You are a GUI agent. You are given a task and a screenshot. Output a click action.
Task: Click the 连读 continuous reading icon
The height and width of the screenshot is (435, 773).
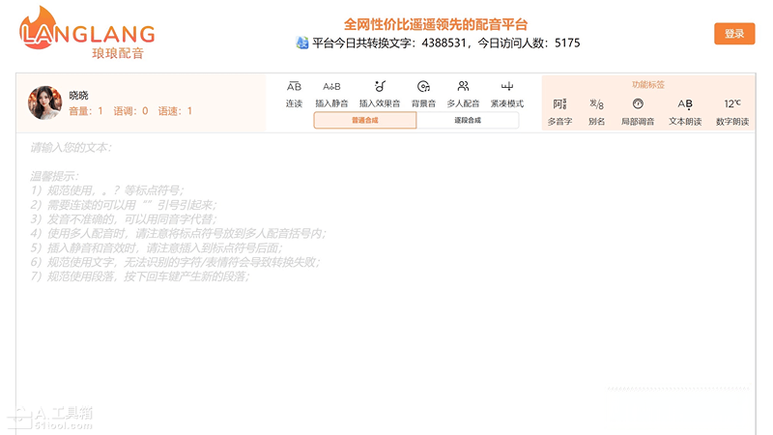(294, 88)
